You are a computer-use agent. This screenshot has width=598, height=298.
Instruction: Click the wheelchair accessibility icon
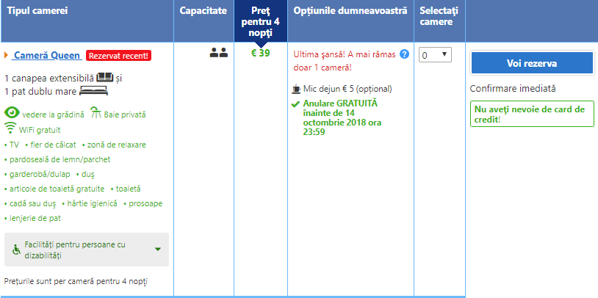(17, 250)
